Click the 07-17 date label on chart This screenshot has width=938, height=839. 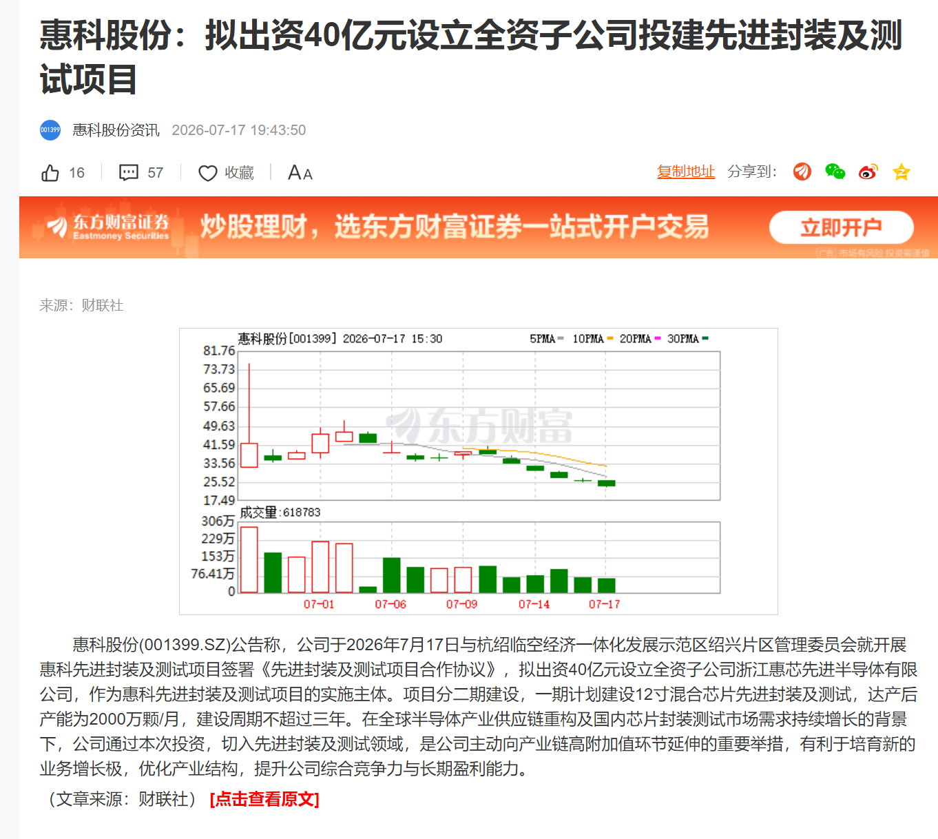pos(604,604)
